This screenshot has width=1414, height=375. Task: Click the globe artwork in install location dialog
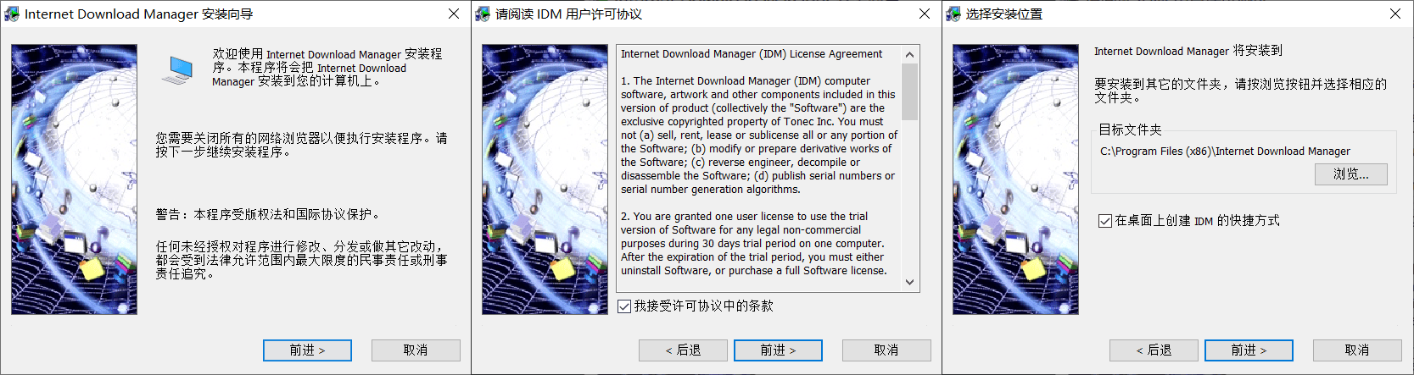pos(1015,179)
